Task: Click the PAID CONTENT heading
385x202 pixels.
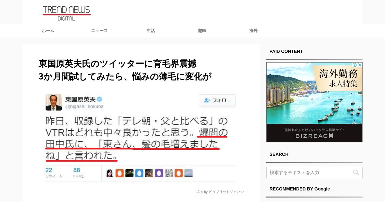Action: point(286,51)
